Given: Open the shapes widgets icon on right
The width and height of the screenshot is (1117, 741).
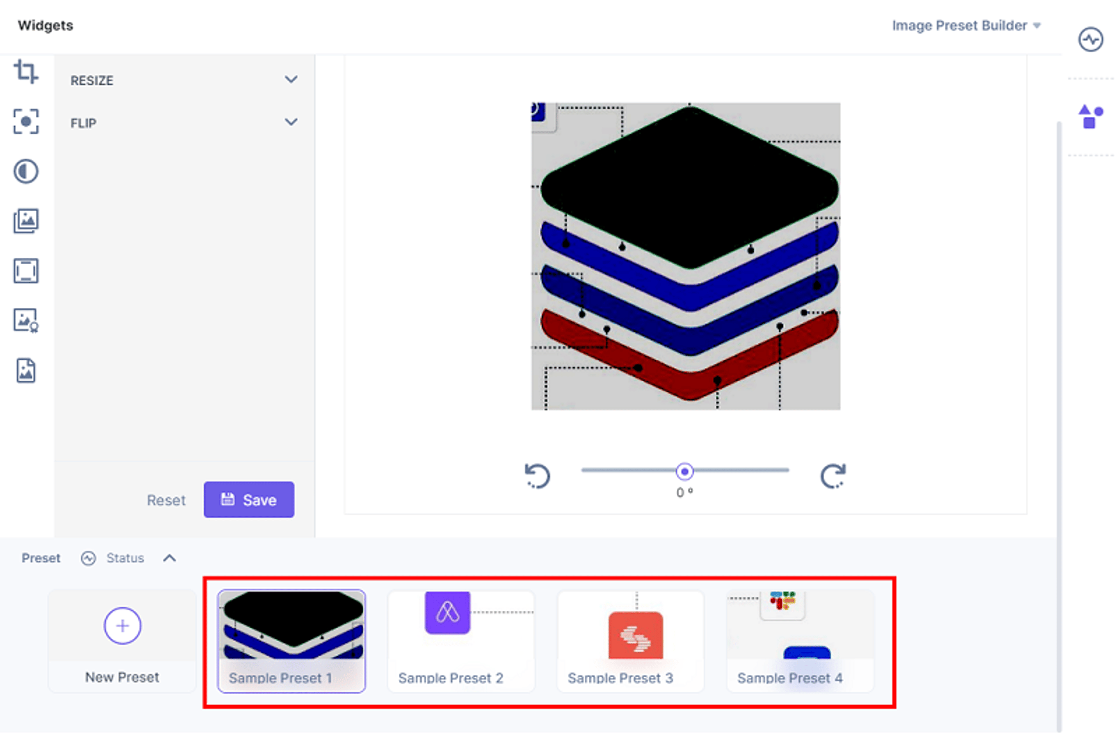Looking at the screenshot, I should click(1091, 117).
